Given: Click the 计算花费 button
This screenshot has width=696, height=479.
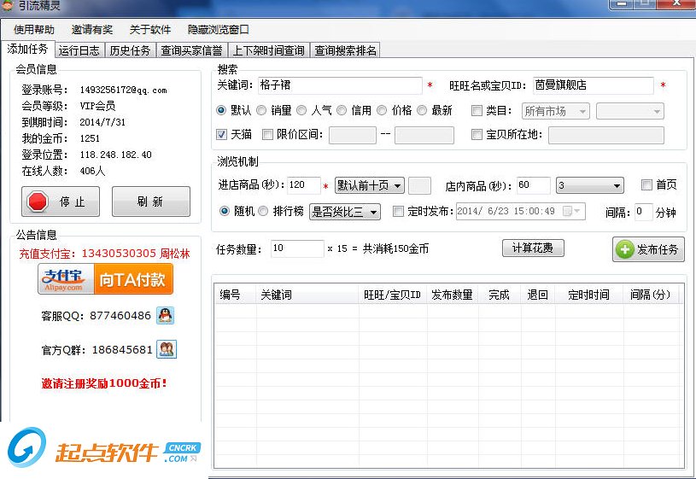Looking at the screenshot, I should click(532, 248).
